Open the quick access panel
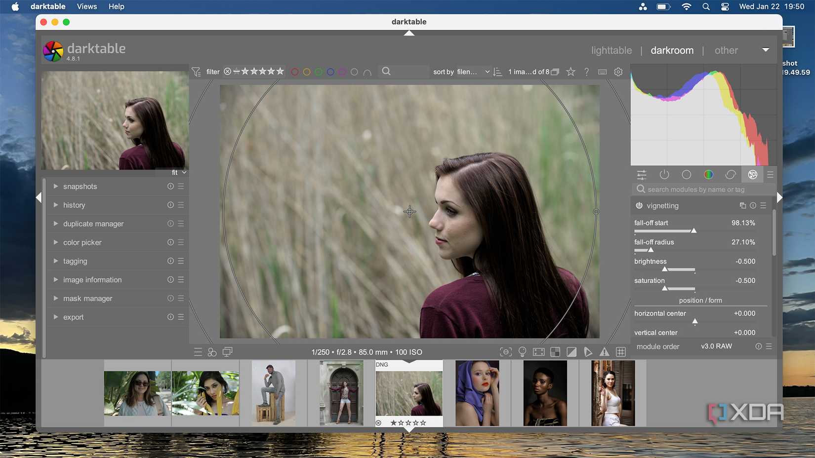The height and width of the screenshot is (458, 815). [x=642, y=175]
